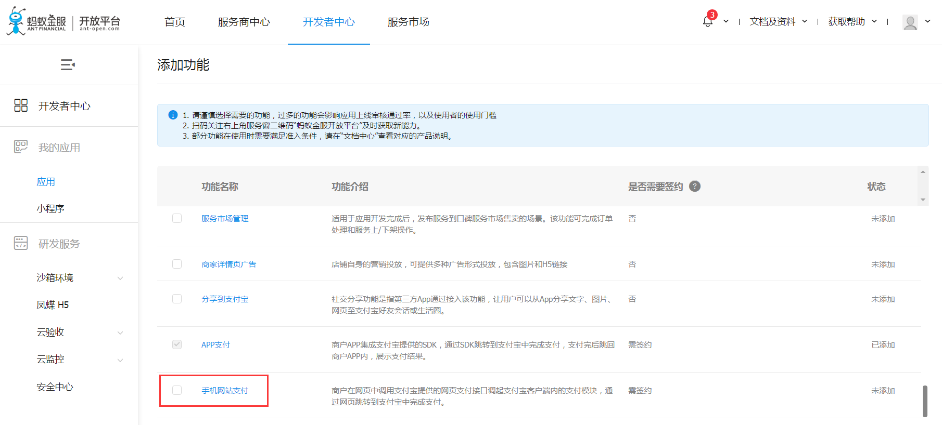Screen dimensions: 942x425
Task: Click the 状态 column header
Action: (x=876, y=187)
